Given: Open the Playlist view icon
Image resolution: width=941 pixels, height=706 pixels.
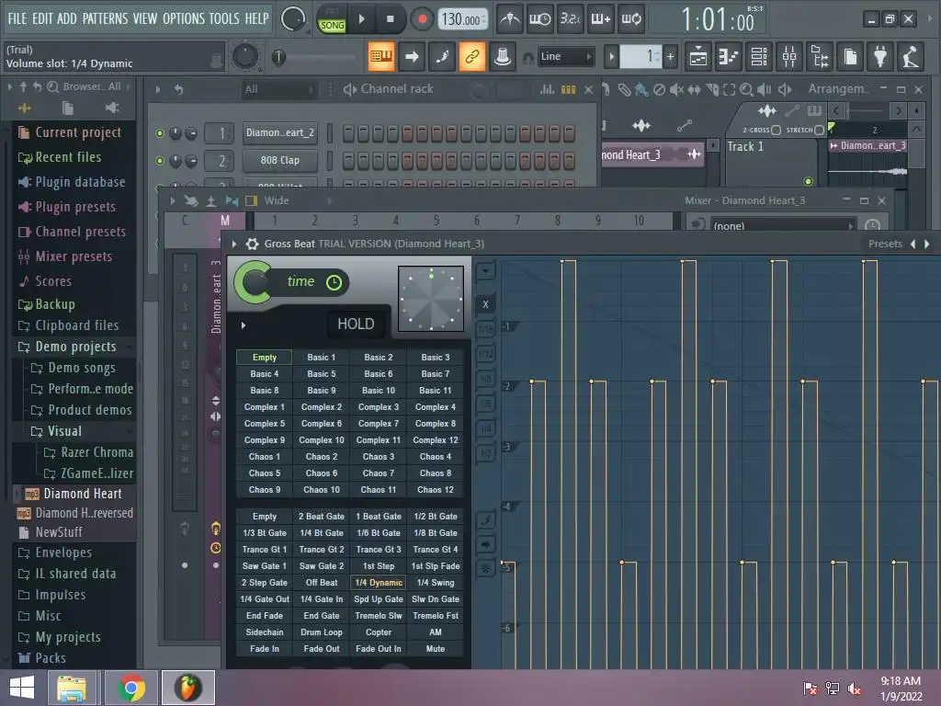Looking at the screenshot, I should [698, 57].
